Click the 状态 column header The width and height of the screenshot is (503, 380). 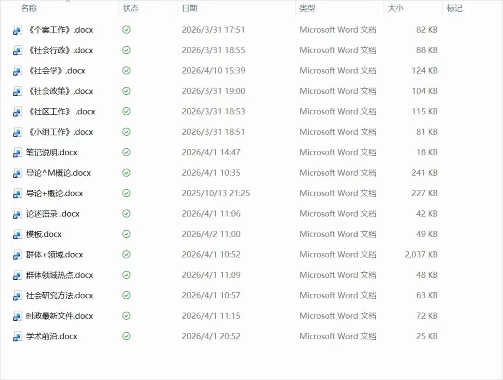(x=131, y=8)
